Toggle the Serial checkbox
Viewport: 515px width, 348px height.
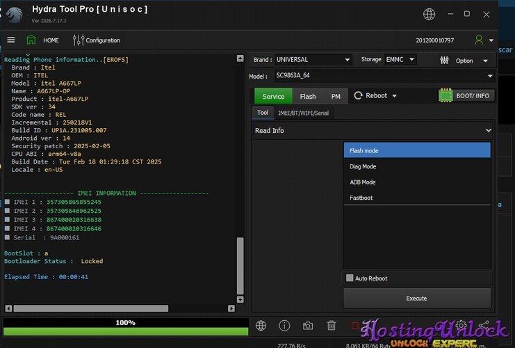pos(7,237)
